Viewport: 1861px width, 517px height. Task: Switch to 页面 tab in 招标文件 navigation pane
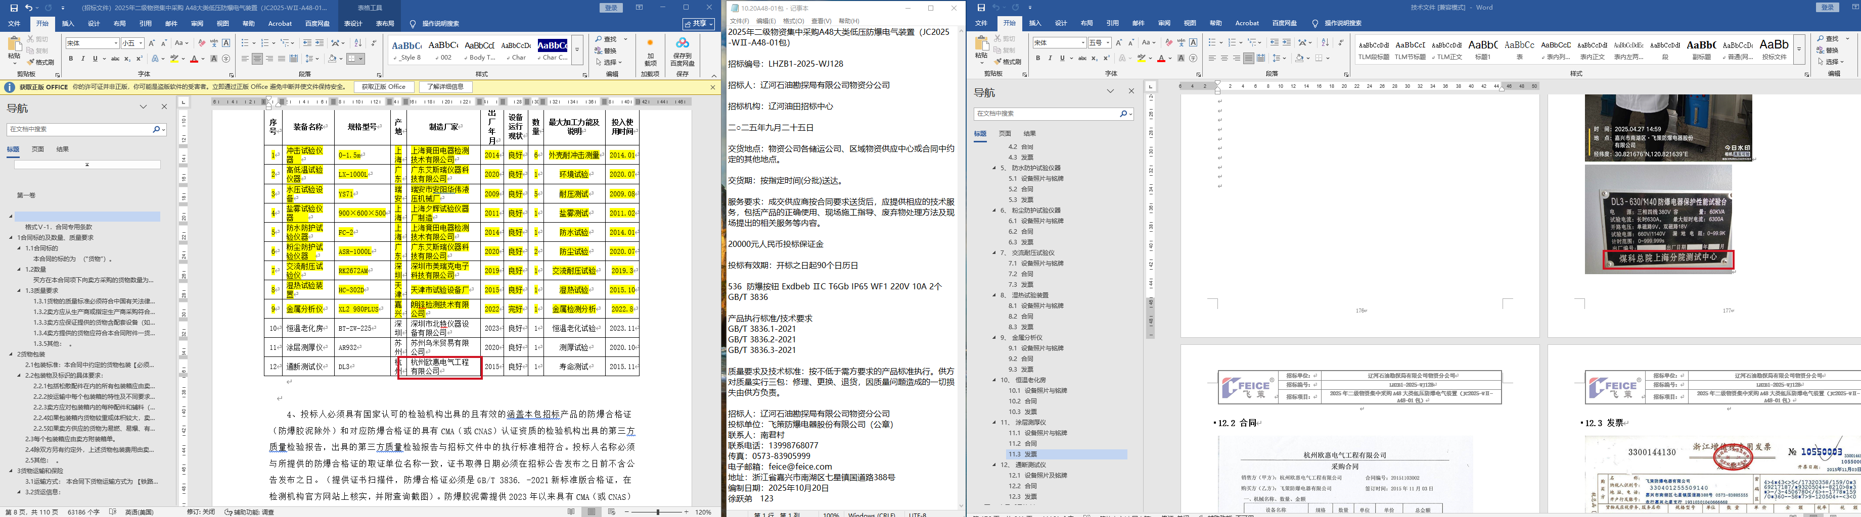[x=38, y=149]
